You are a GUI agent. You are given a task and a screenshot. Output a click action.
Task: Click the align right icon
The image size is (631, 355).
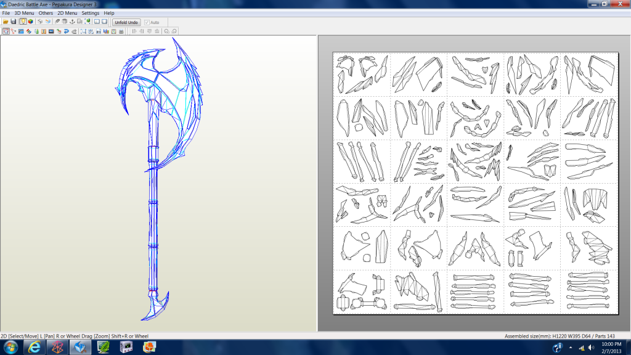pos(142,31)
